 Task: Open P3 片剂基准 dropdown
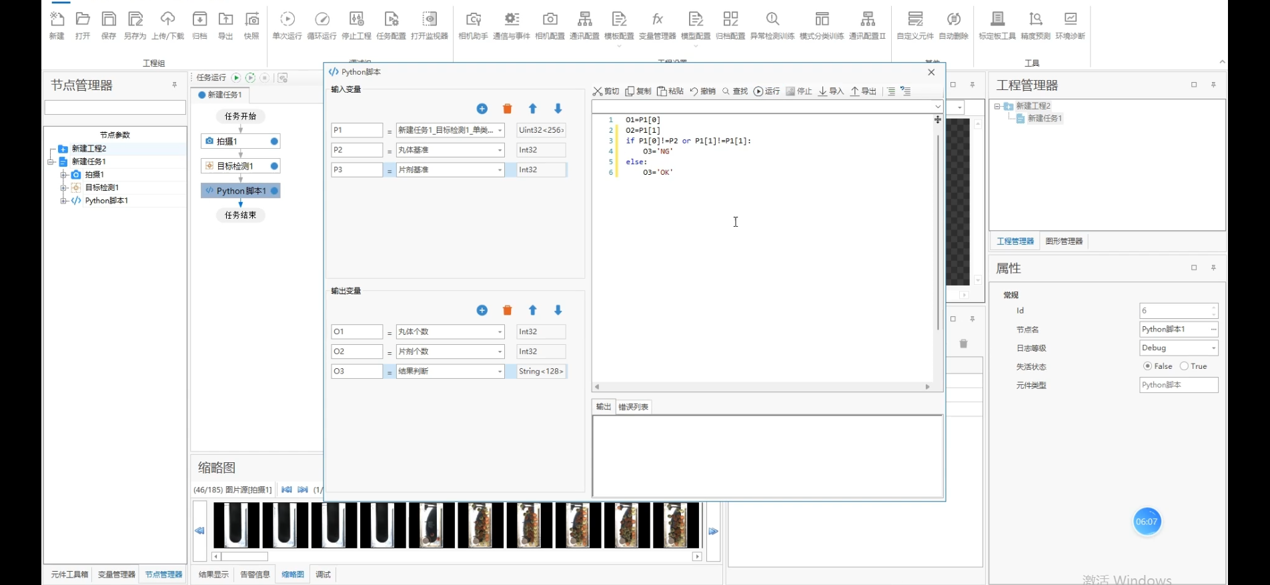(x=500, y=170)
